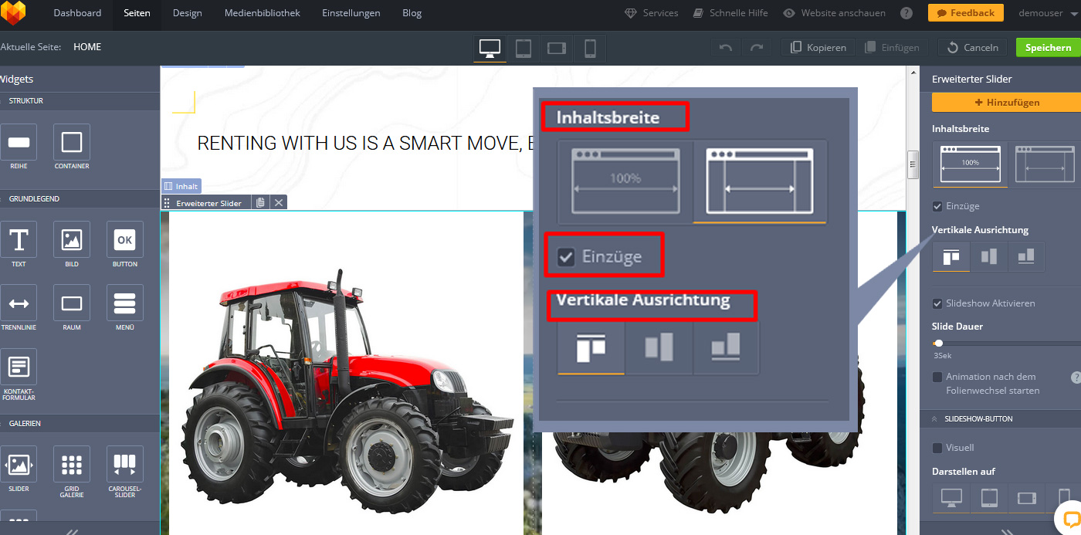This screenshot has height=535, width=1081.
Task: Collapse the Struktur widget section
Action: [26, 101]
